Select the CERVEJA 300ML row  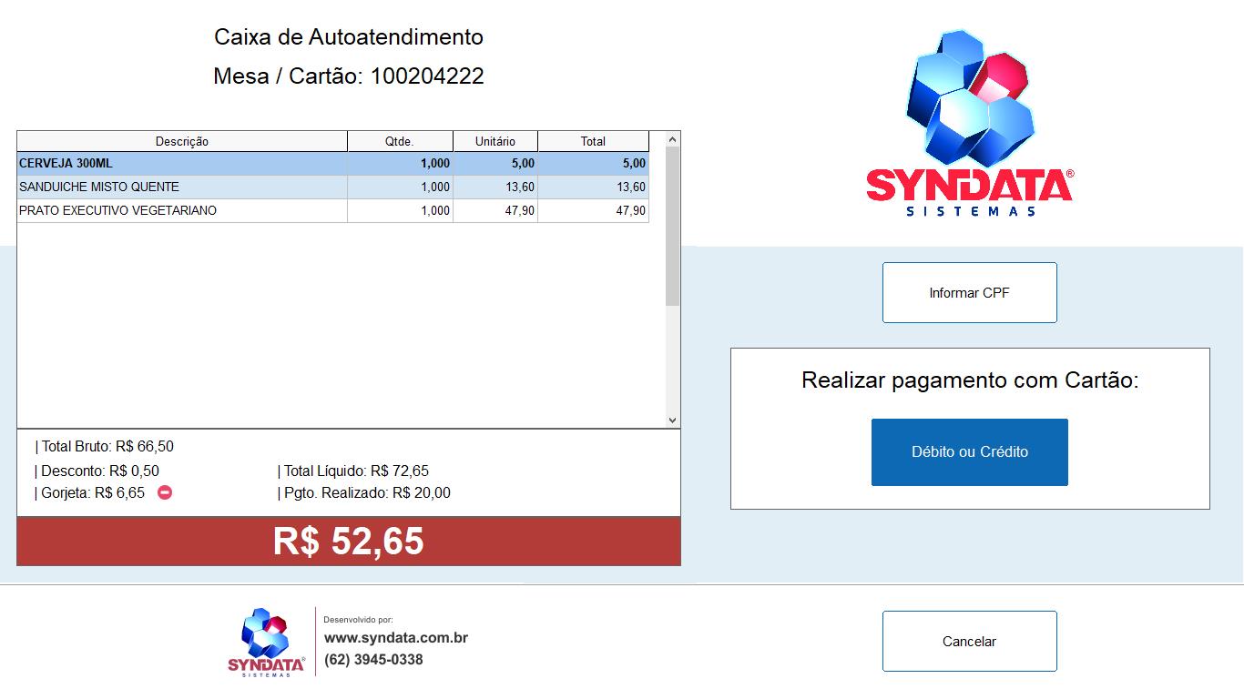coord(182,164)
